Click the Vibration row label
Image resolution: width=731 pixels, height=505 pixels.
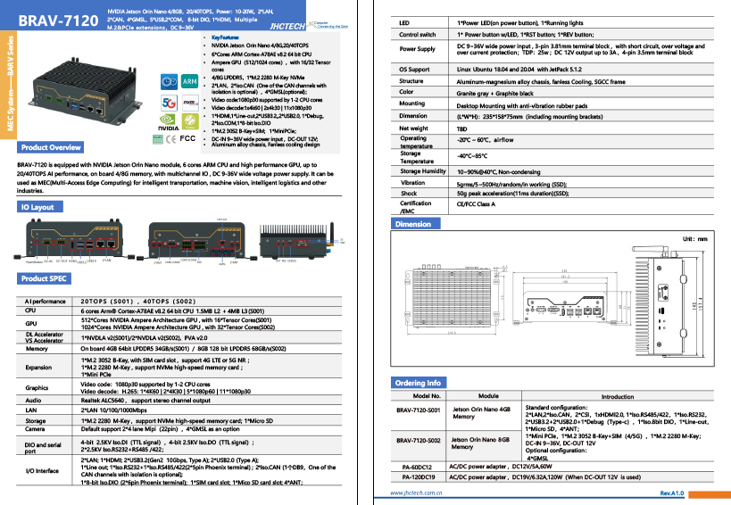412,183
